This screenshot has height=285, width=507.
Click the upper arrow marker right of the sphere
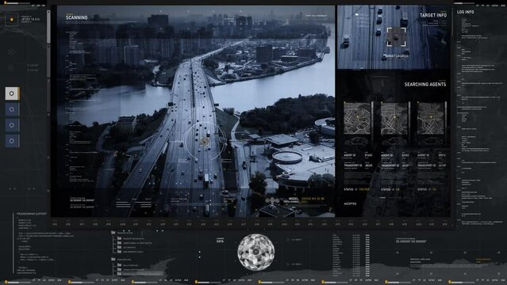point(288,240)
